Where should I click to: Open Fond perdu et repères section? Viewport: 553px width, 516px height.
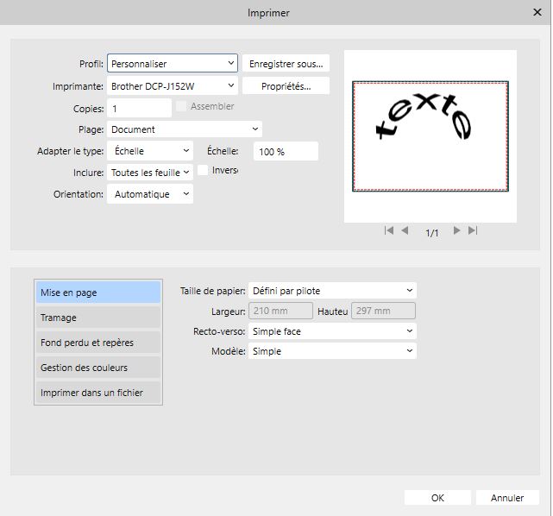click(98, 343)
